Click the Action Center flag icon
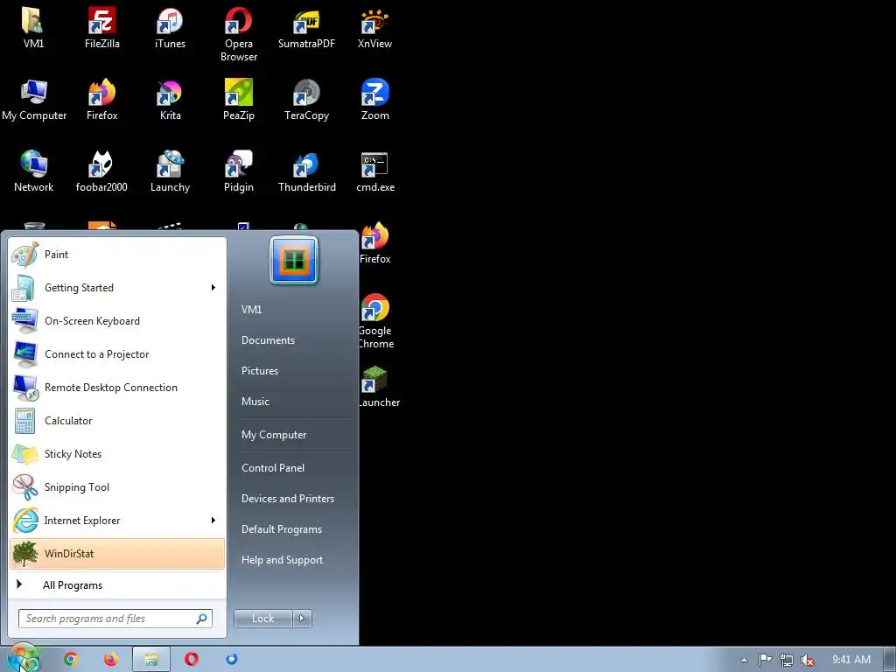 (x=765, y=660)
